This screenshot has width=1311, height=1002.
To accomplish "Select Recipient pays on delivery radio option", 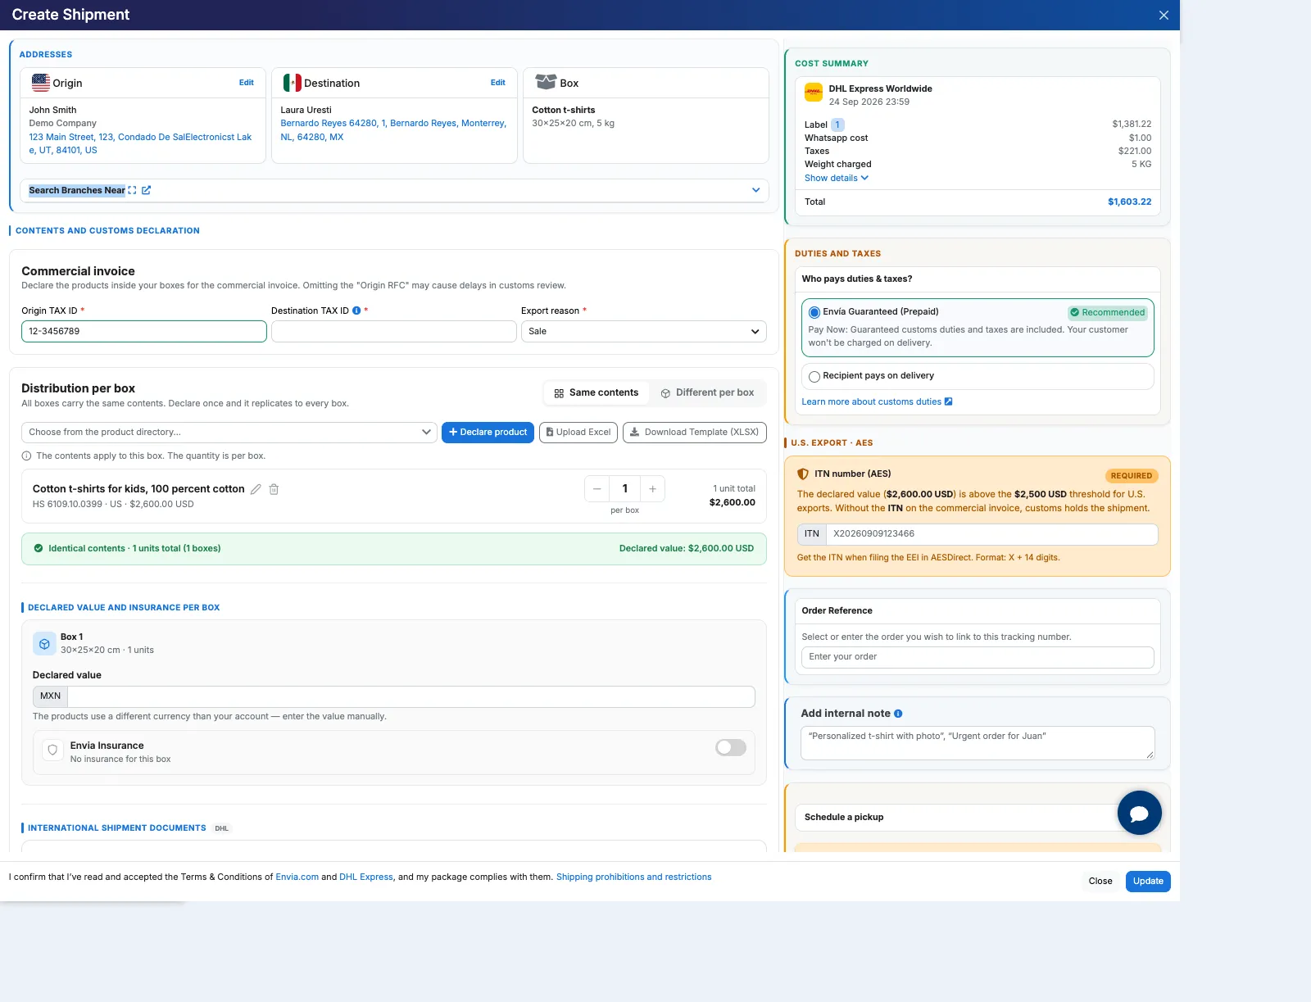I will click(814, 377).
